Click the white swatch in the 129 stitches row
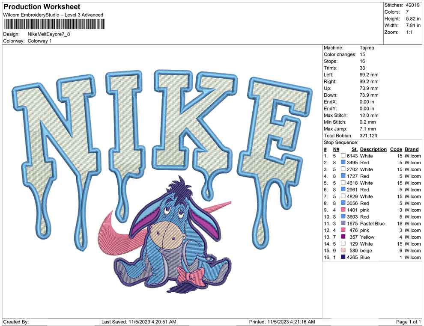The image size is (424, 326). [343, 243]
